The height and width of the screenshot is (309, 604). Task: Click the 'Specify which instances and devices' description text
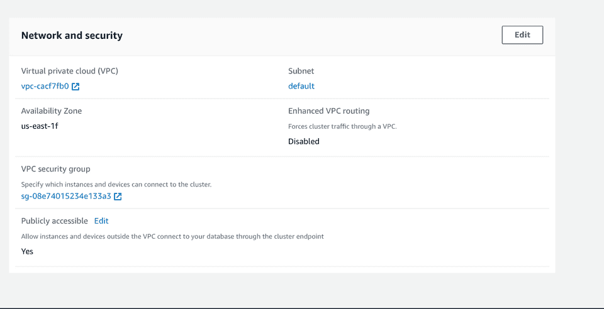click(116, 185)
